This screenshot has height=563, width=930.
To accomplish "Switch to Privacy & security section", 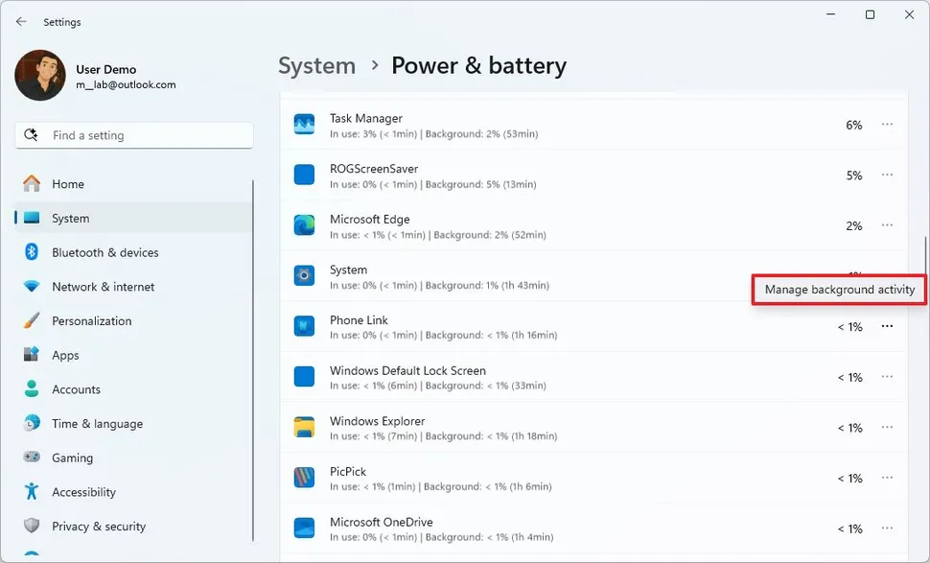I will pyautogui.click(x=99, y=526).
